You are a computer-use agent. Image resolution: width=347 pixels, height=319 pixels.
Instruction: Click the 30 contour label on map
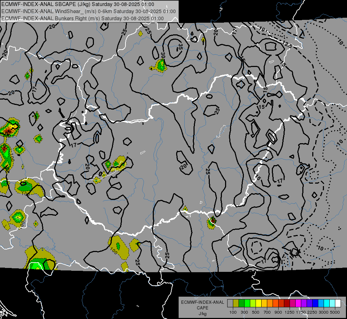click(x=163, y=55)
